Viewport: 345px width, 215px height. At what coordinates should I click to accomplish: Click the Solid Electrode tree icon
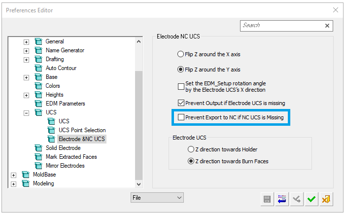tap(38, 148)
